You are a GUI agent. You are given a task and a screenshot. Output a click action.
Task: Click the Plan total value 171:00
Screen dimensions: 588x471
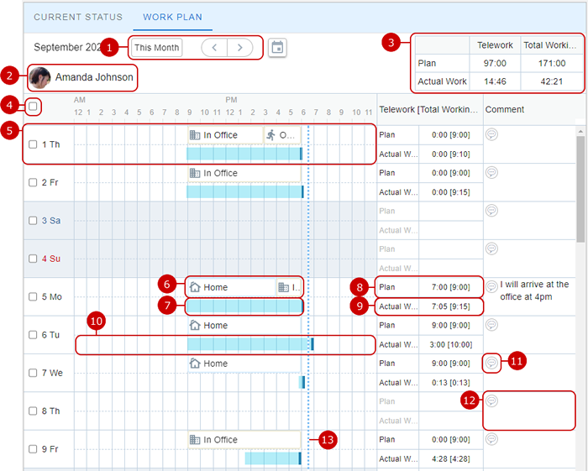[552, 63]
